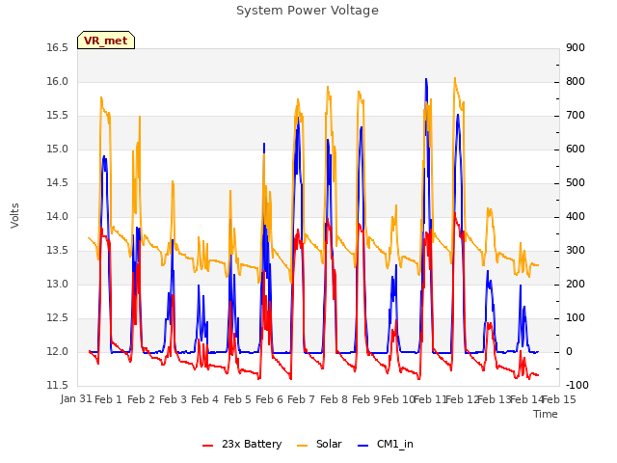Click the orange Solar legend swatch
617x463 pixels.
302,446
